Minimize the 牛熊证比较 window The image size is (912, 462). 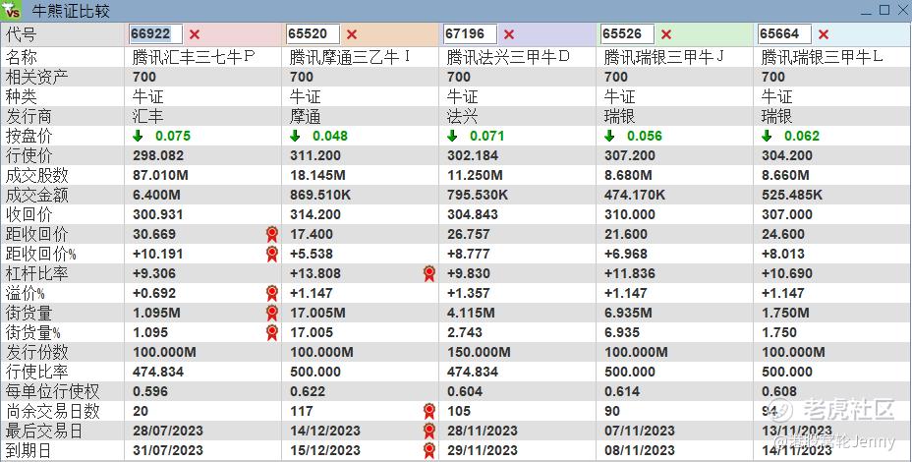pos(866,11)
